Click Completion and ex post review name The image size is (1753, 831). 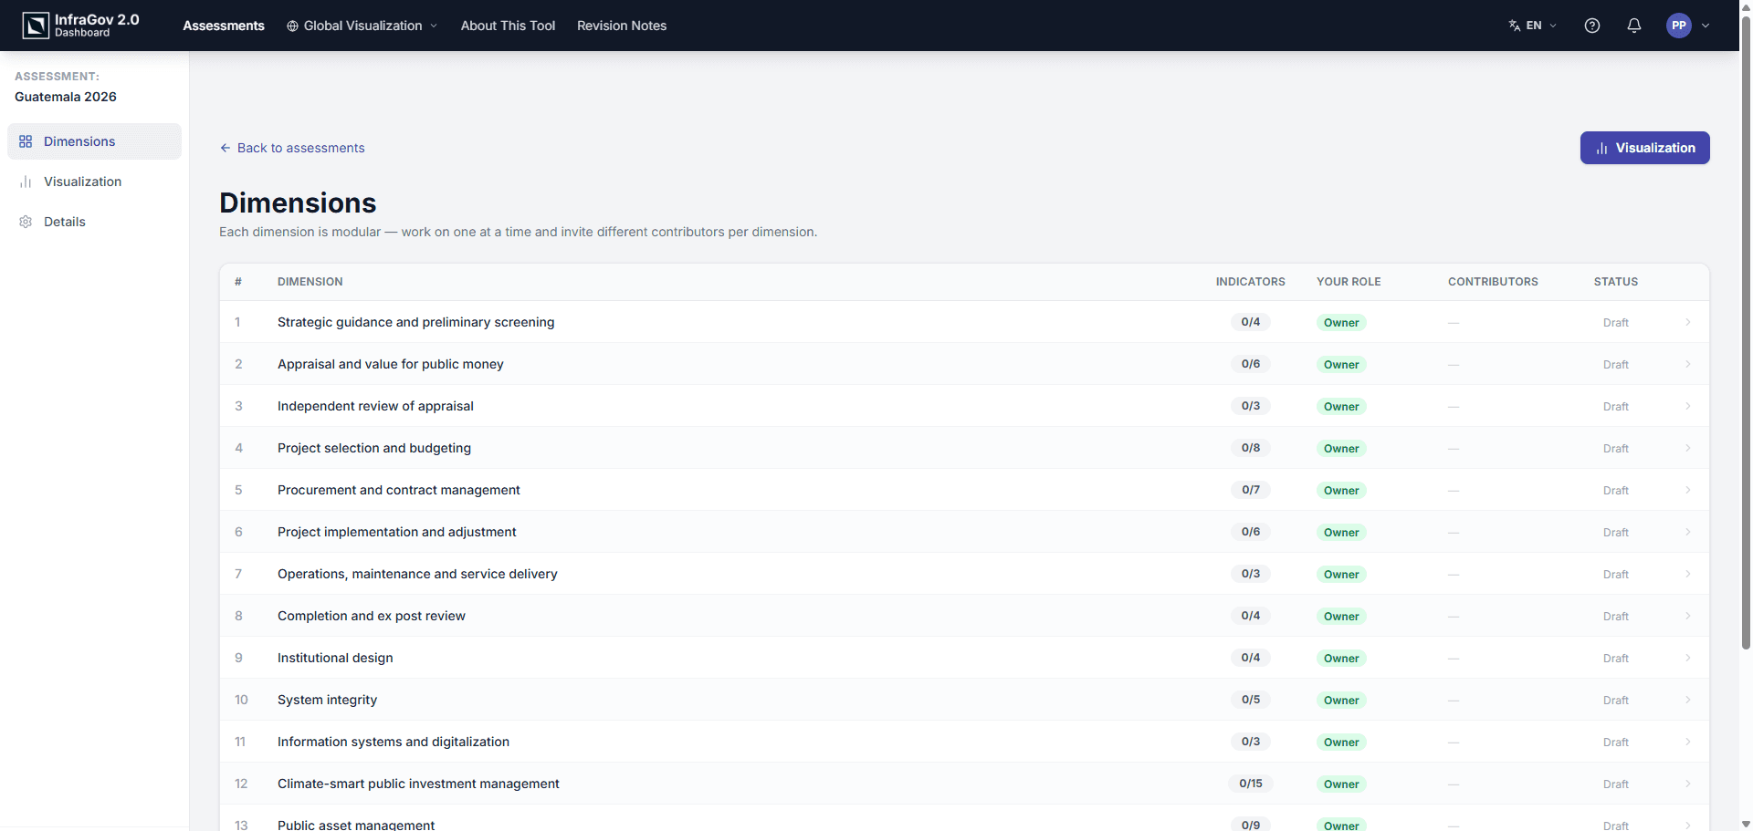coord(372,616)
